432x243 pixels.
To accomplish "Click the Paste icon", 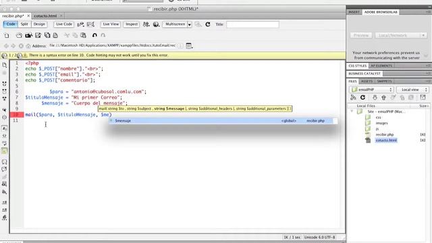I will [83, 35].
